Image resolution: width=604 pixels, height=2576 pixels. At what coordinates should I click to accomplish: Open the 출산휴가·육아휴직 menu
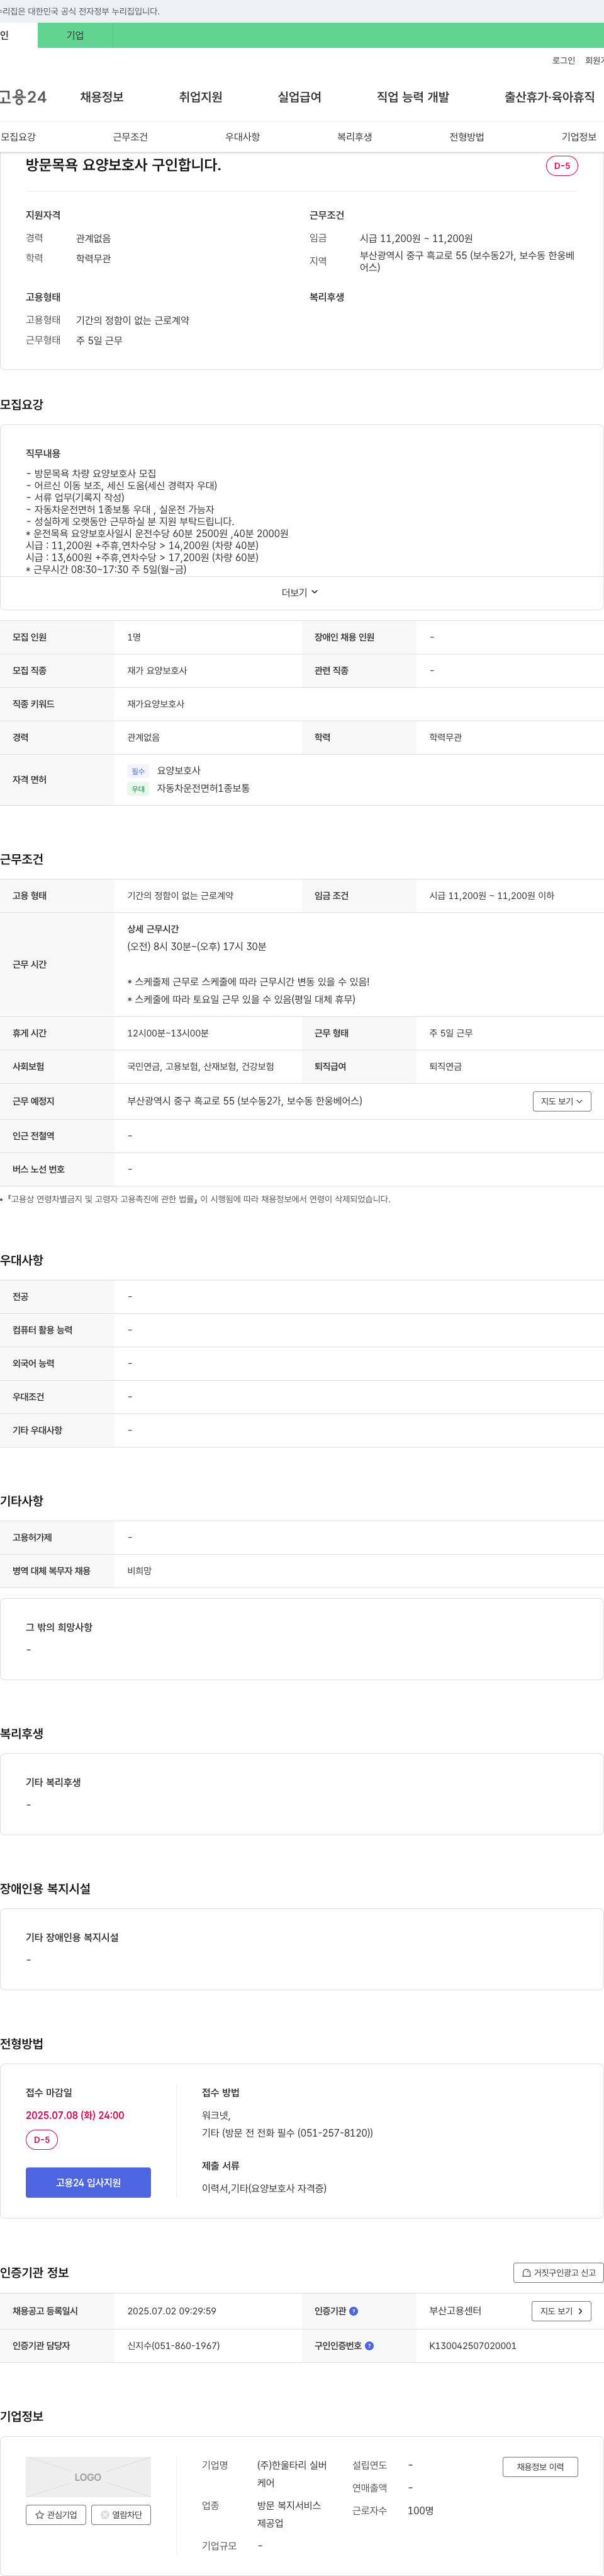549,97
